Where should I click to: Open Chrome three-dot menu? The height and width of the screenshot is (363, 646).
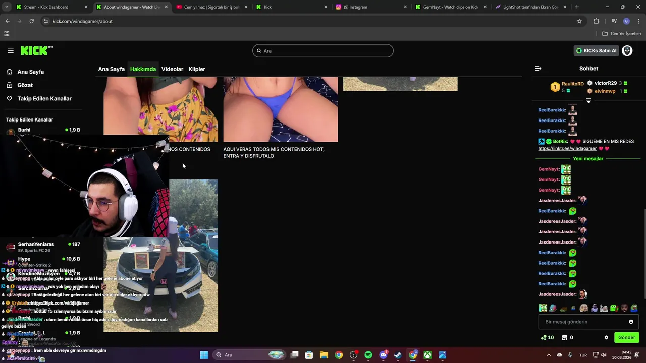tap(639, 21)
